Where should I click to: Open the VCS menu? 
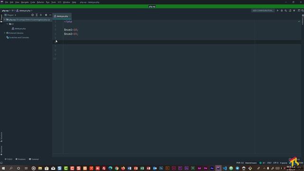coord(59,2)
